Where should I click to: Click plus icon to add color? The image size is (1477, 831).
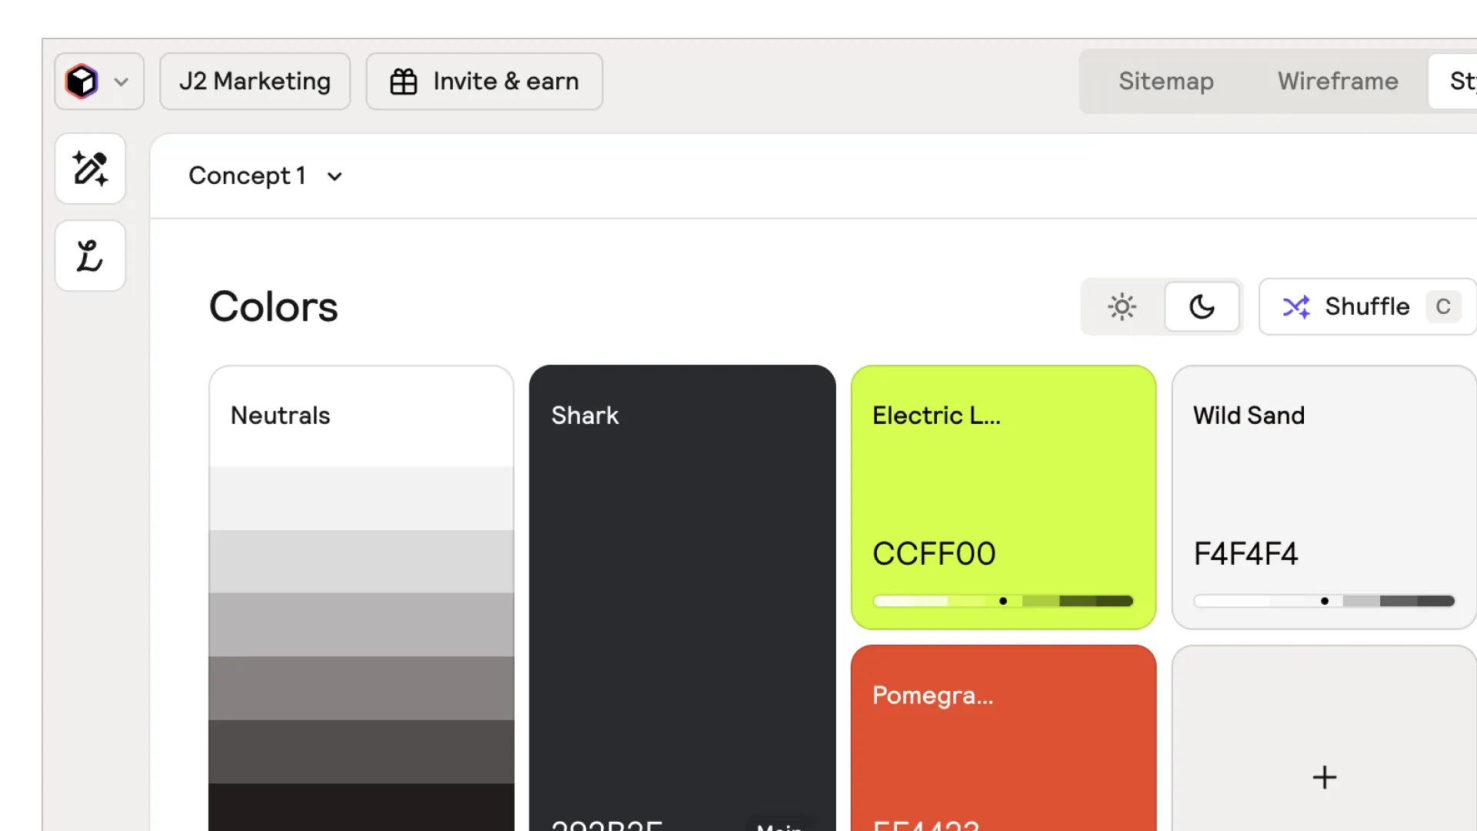[x=1324, y=777]
